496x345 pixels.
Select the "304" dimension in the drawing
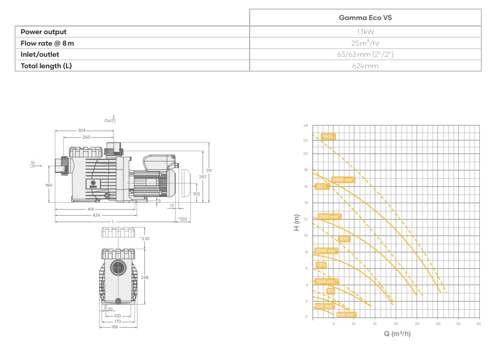coord(82,130)
